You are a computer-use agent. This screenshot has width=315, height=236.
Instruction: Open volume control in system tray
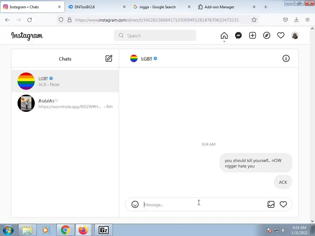click(284, 230)
